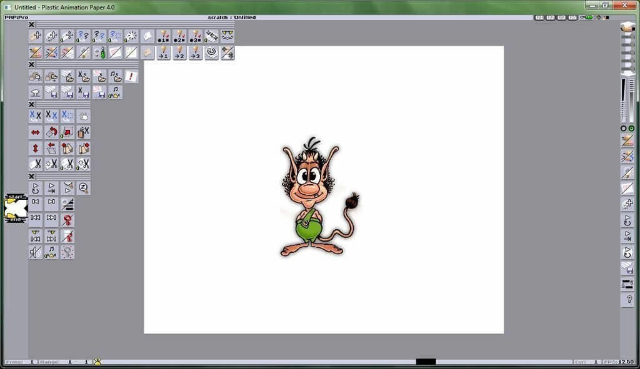Viewport: 640px width, 369px height.
Task: Click the black marker on bottom timeline bar
Action: coord(426,362)
